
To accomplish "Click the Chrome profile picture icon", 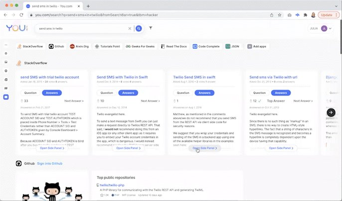I will point(313,15).
